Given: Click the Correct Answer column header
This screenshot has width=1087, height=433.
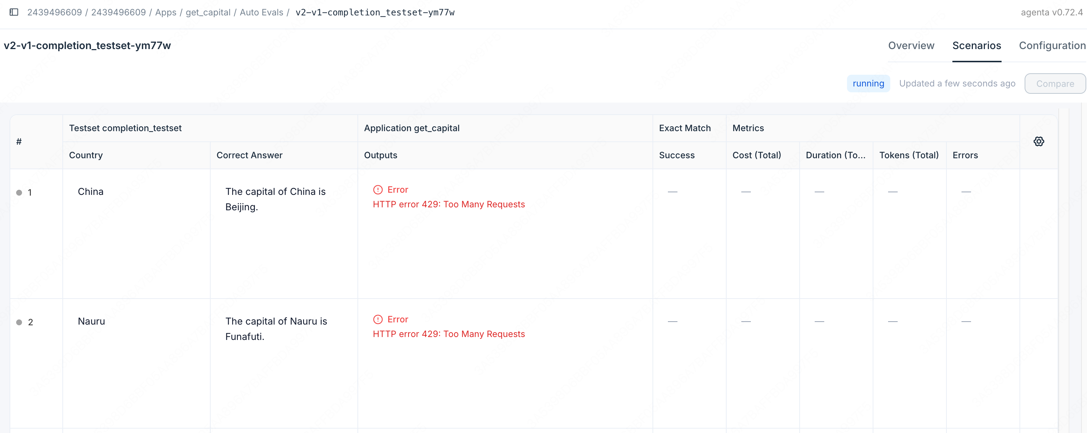Looking at the screenshot, I should tap(249, 155).
